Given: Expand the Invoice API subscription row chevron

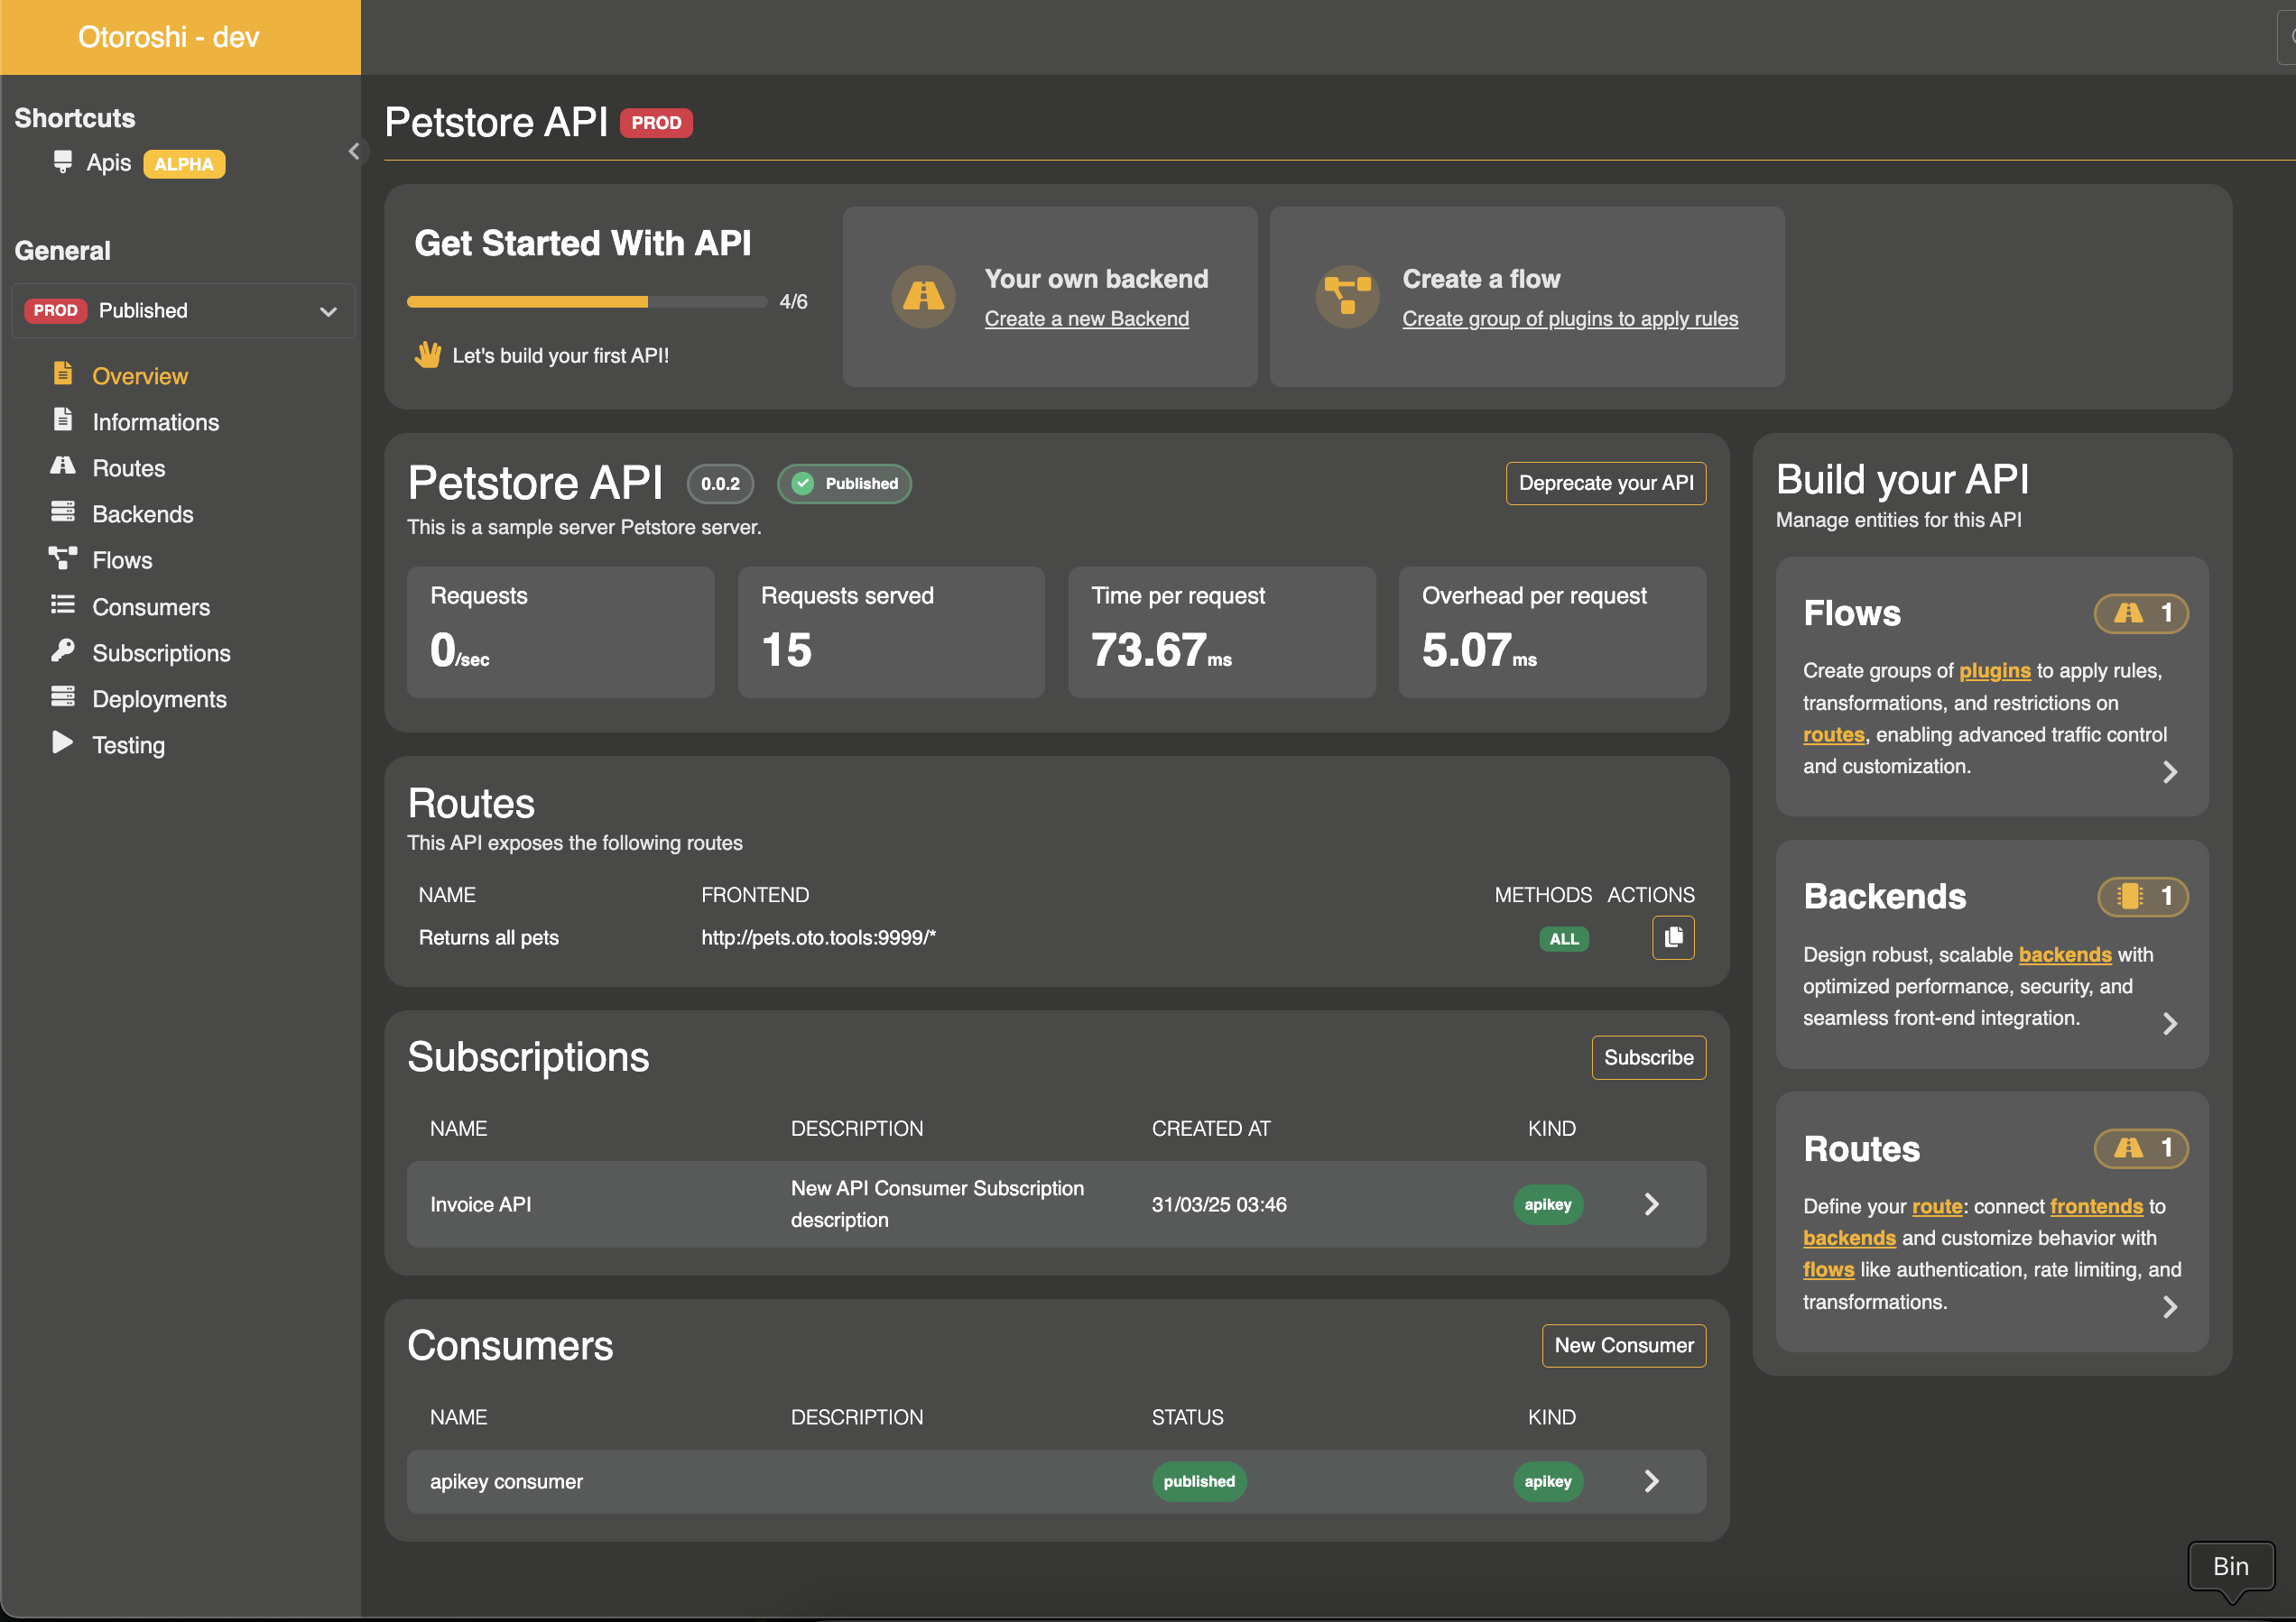Looking at the screenshot, I should tap(1651, 1204).
